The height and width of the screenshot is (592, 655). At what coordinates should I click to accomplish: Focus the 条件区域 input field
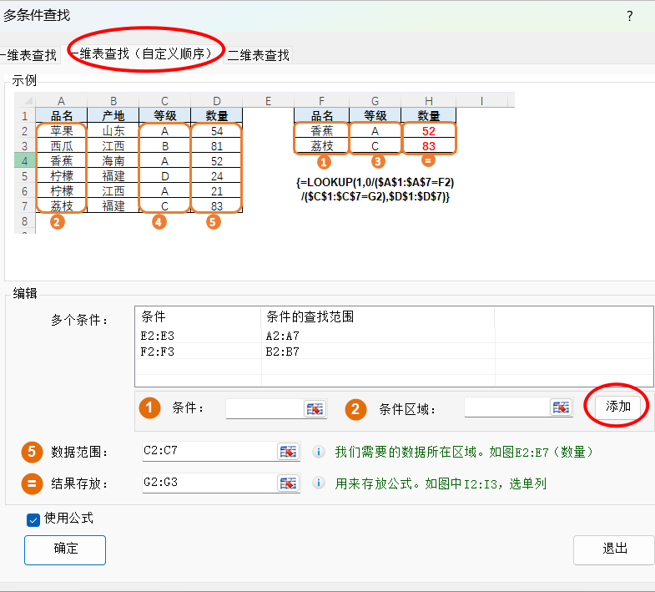(x=506, y=407)
